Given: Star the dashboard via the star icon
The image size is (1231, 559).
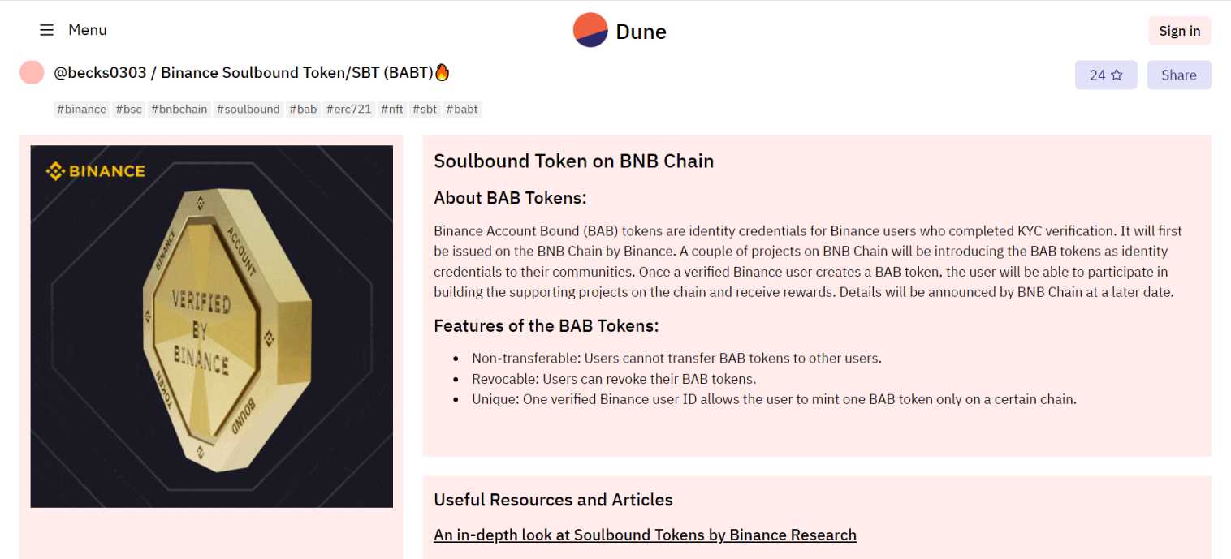Looking at the screenshot, I should tap(1117, 75).
